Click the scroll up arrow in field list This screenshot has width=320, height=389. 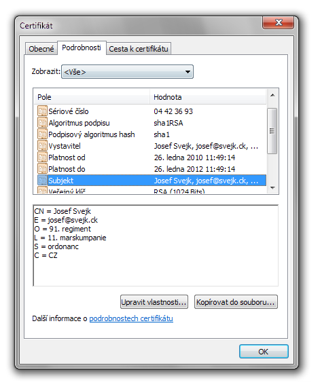point(272,95)
